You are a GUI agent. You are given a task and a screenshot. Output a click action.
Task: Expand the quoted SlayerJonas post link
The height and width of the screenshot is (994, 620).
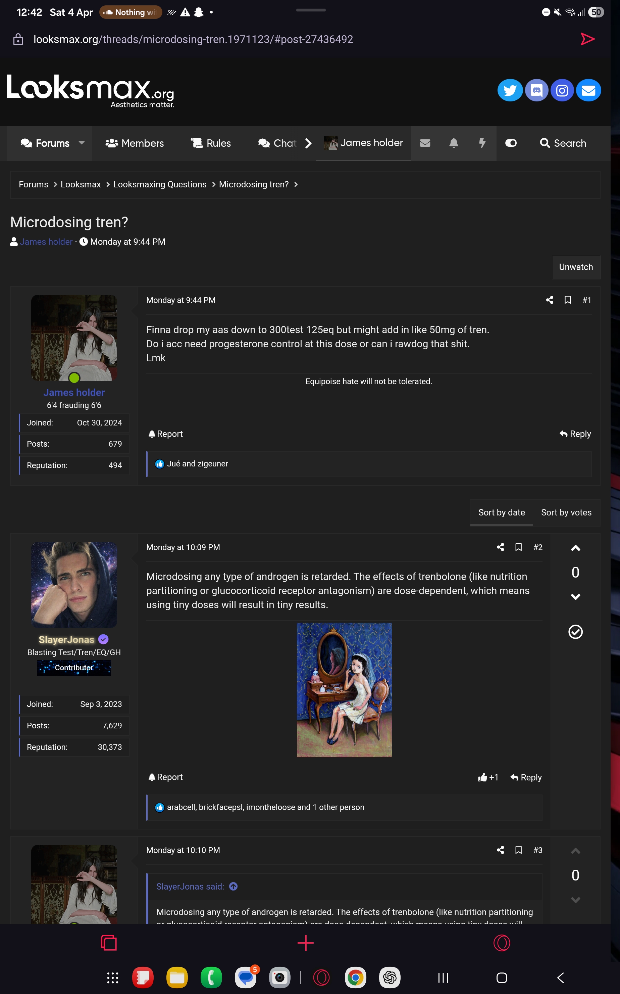(x=233, y=887)
